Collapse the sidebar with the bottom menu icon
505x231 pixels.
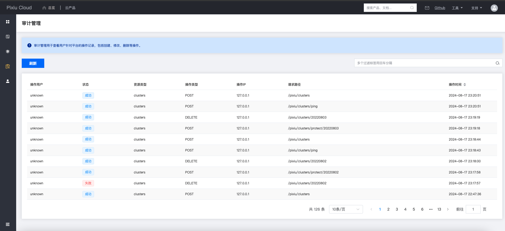coord(8,224)
